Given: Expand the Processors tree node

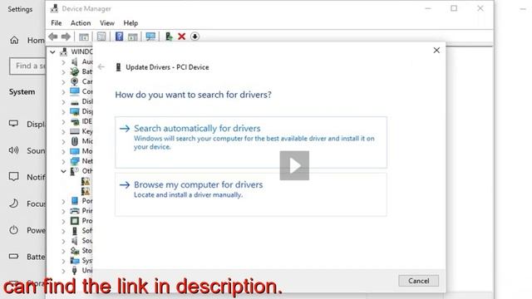Looking at the screenshot, I should pyautogui.click(x=63, y=221).
